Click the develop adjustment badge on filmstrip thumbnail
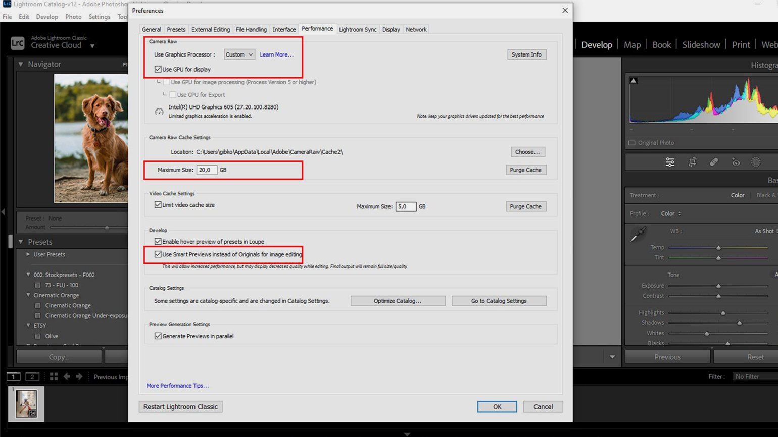The height and width of the screenshot is (437, 778). [x=32, y=414]
